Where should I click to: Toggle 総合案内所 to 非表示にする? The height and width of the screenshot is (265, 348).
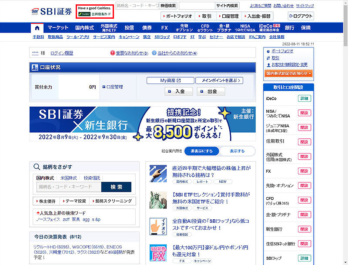(x=201, y=151)
